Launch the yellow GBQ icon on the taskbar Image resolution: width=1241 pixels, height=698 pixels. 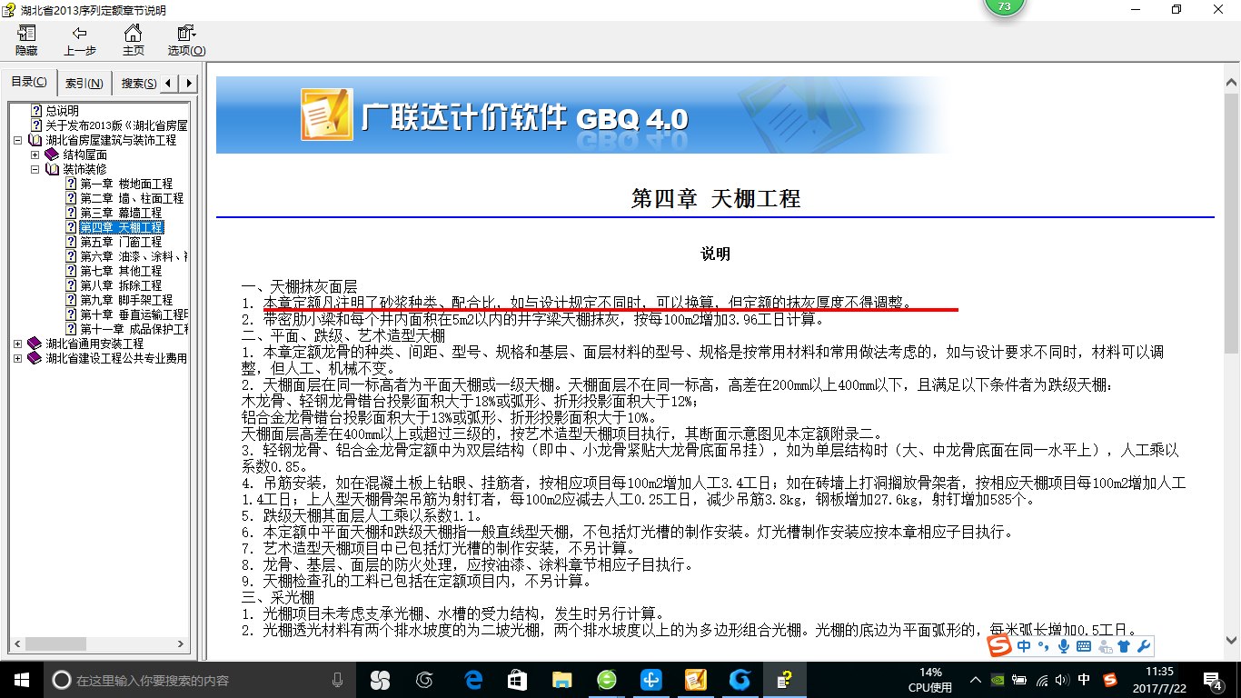tap(694, 679)
